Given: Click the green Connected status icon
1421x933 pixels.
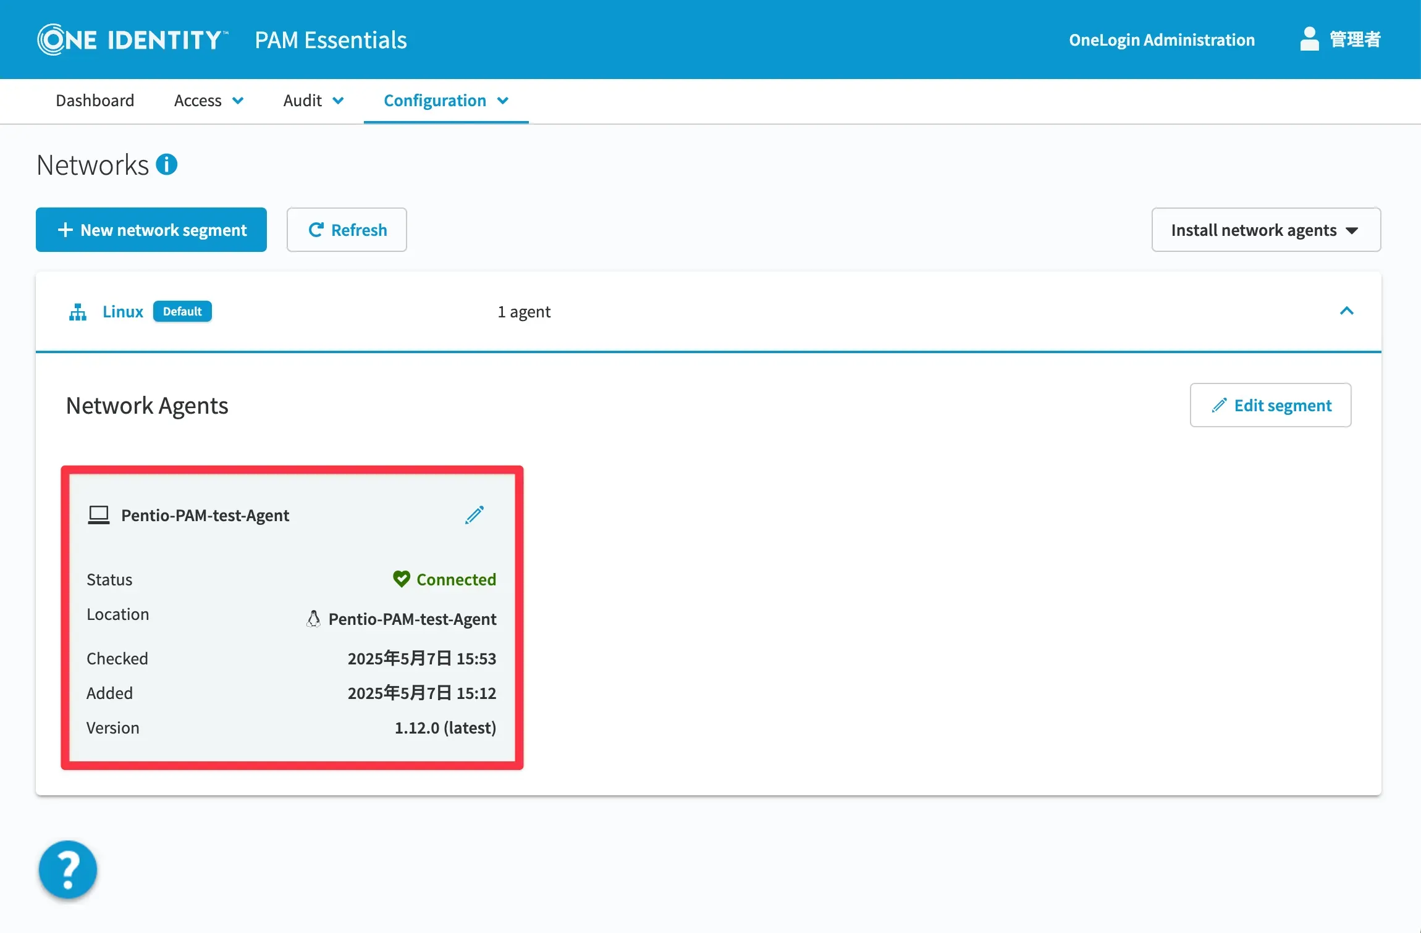Looking at the screenshot, I should 402,579.
